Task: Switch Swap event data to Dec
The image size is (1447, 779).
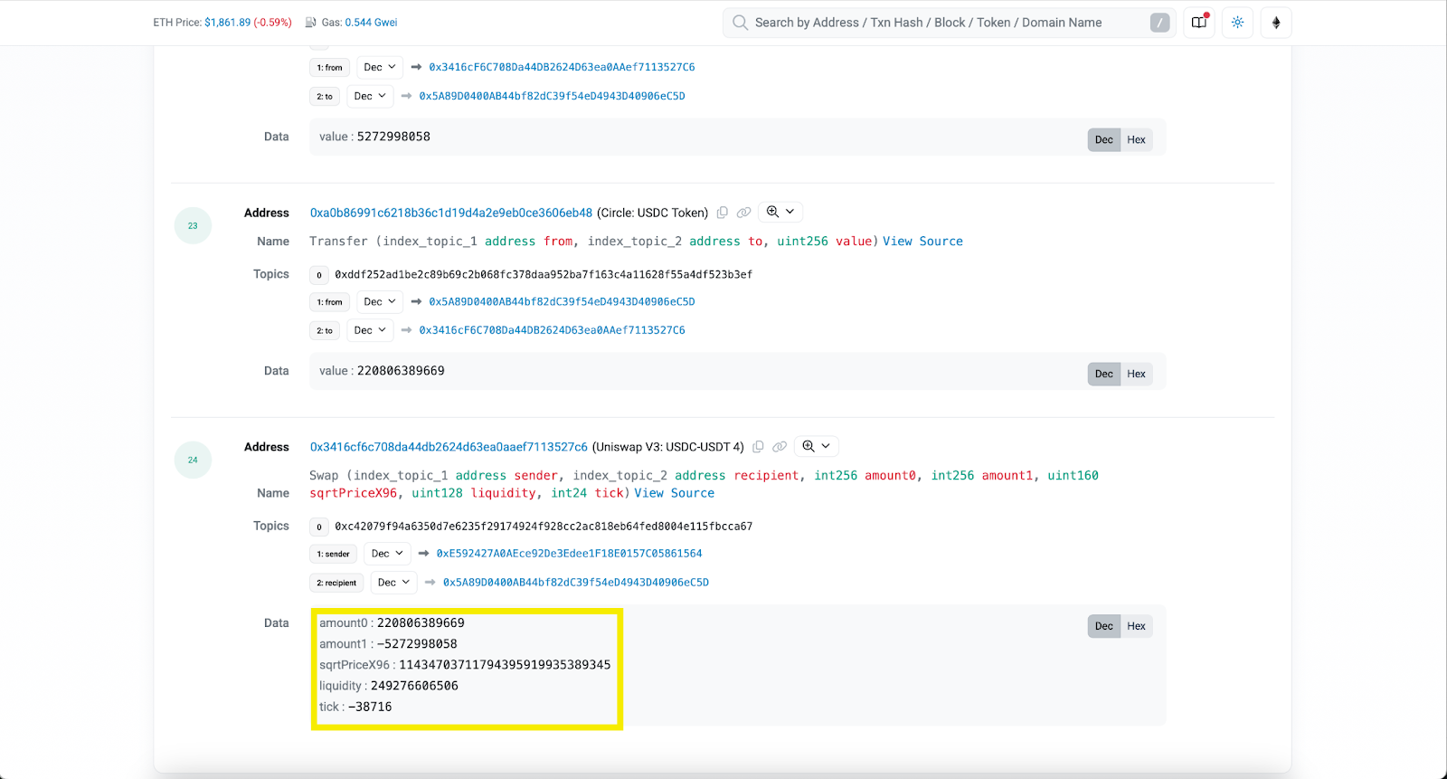Action: pyautogui.click(x=1104, y=626)
